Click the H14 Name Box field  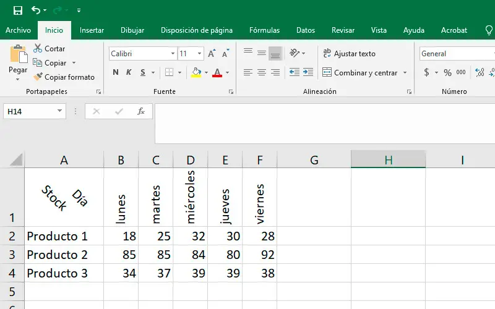click(29, 111)
